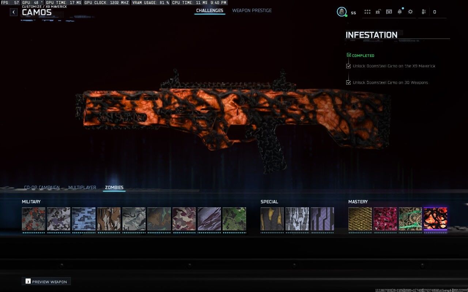Click the Infestation camo title
The height and width of the screenshot is (292, 468).
pos(371,35)
